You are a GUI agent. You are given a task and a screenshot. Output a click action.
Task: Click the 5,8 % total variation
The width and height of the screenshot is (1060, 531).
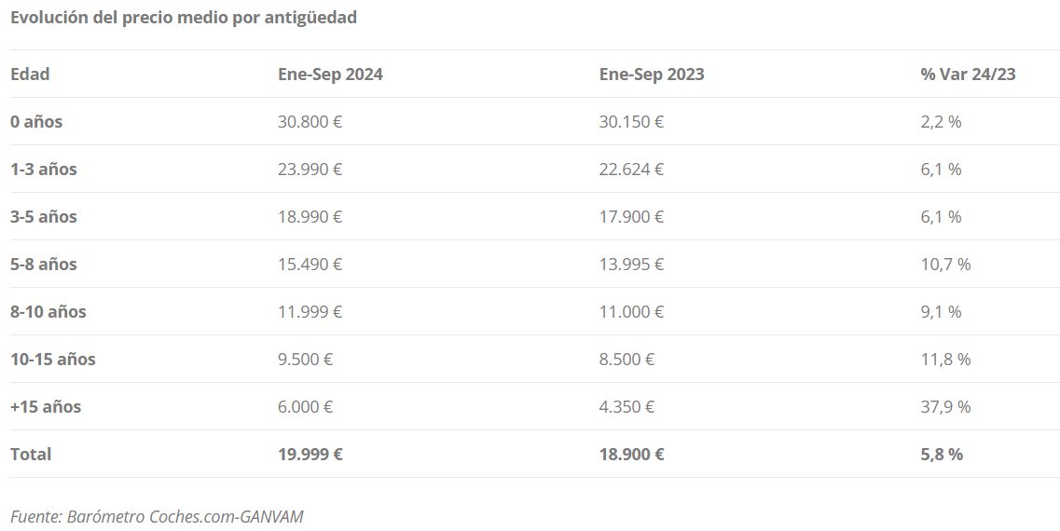point(942,454)
